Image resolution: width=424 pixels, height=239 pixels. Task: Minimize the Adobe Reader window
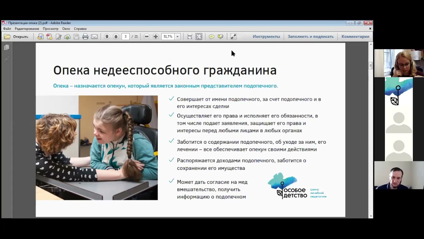point(350,23)
